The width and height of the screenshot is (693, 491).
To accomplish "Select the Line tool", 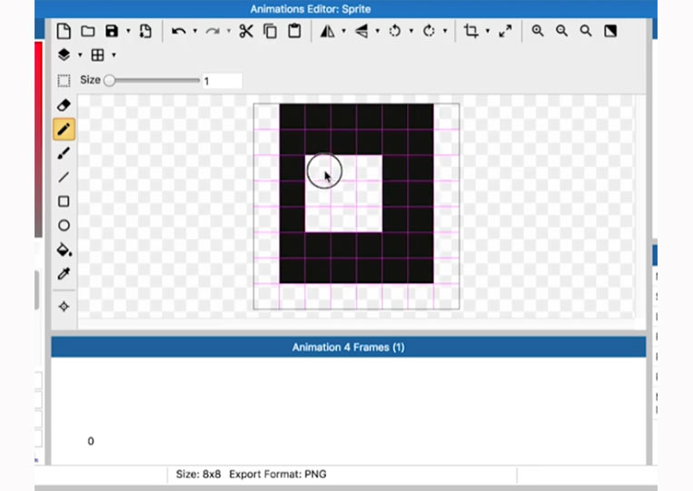I will pos(64,177).
